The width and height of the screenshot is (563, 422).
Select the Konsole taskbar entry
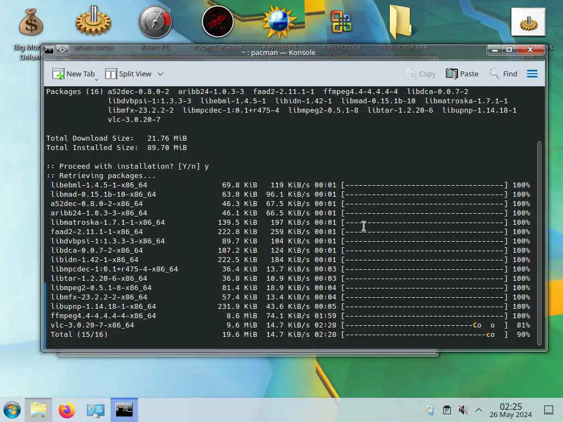(x=124, y=410)
